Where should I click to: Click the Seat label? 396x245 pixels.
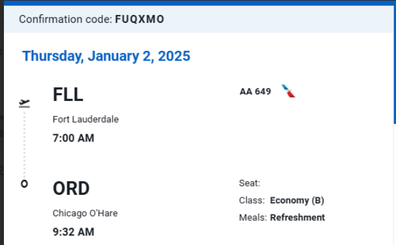249,183
